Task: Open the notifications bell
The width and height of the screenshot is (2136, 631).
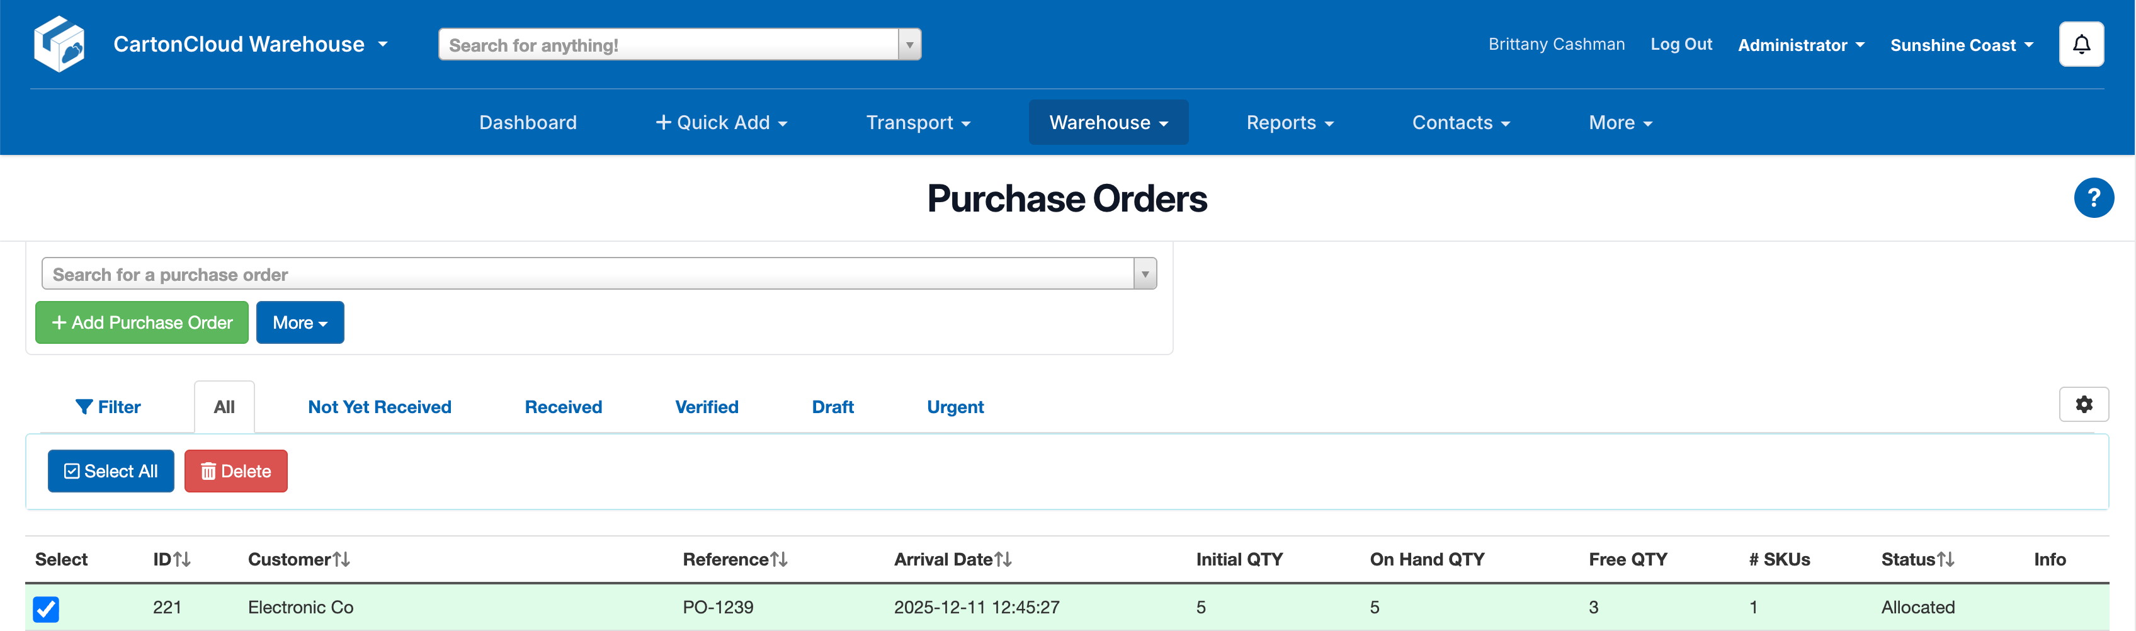Action: click(x=2081, y=44)
